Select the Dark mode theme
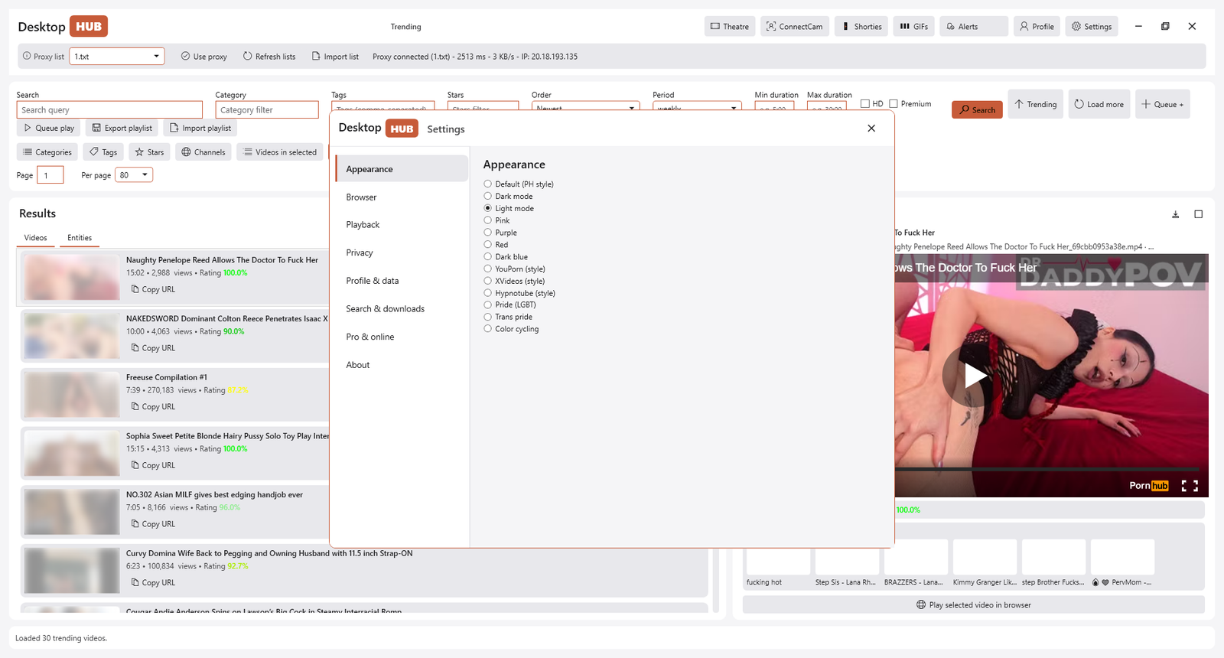Image resolution: width=1224 pixels, height=658 pixels. [x=508, y=197]
